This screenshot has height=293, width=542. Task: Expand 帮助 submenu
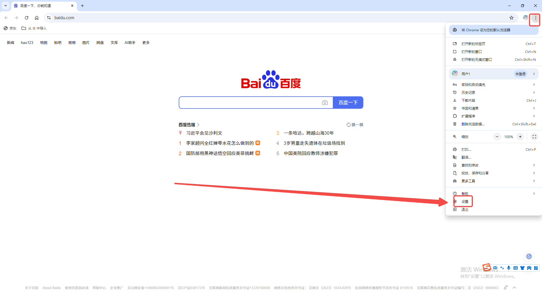pos(494,194)
